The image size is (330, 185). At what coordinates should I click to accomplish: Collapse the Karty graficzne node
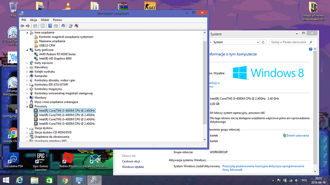click(27, 50)
